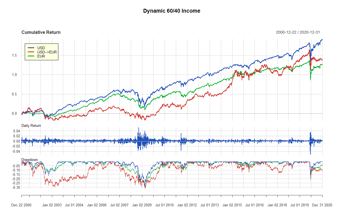Click the Jul 01 2016 date label
Screen dimensions: 344x219
tap(254, 205)
